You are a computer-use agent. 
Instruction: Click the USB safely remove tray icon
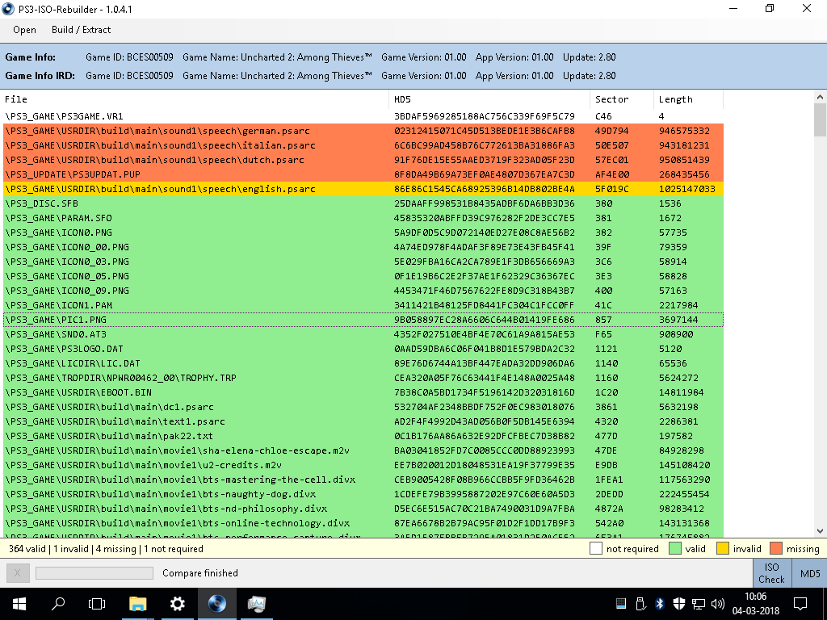point(640,604)
